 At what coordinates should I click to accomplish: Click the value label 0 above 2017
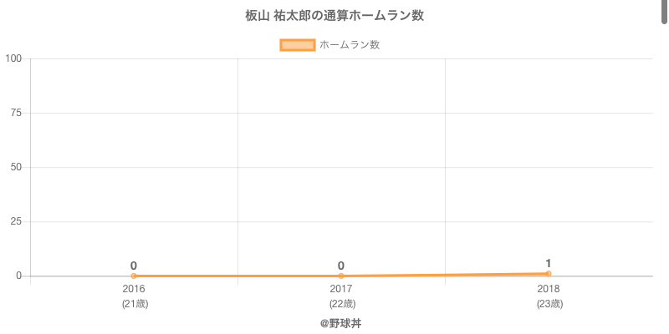341,266
